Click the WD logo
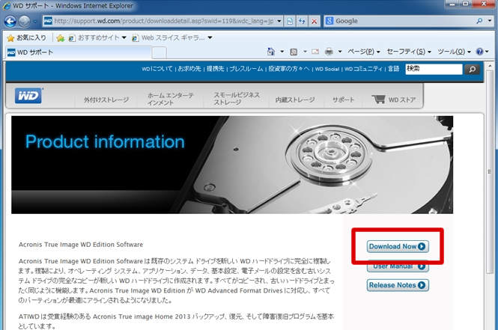Screen dimensions: 498x330 28,96
